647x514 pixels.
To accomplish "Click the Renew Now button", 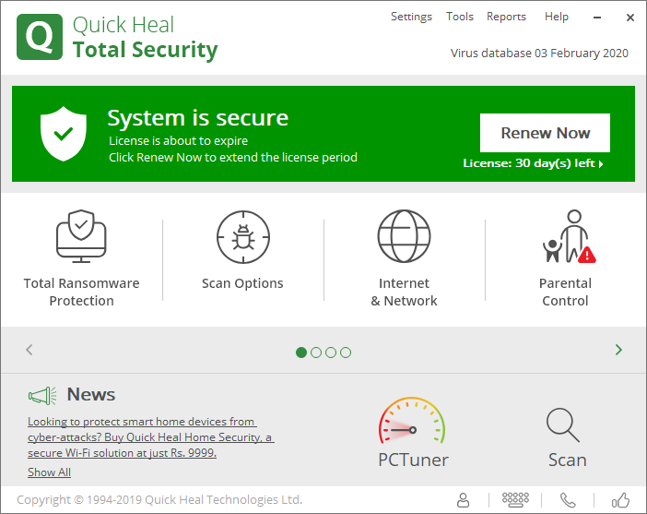I will (545, 133).
